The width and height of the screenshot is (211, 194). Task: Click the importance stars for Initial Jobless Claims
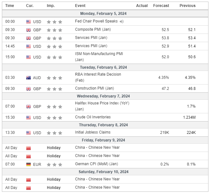coord(54,133)
